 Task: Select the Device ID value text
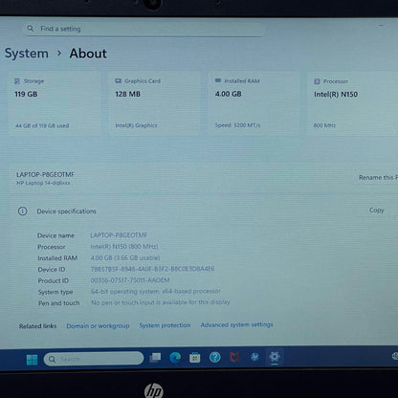click(x=152, y=269)
